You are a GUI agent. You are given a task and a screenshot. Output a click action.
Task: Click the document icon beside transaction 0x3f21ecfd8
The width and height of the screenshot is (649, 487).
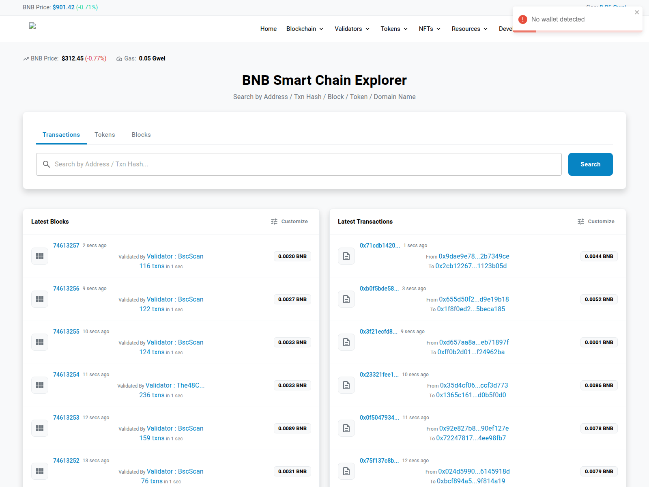pos(346,342)
